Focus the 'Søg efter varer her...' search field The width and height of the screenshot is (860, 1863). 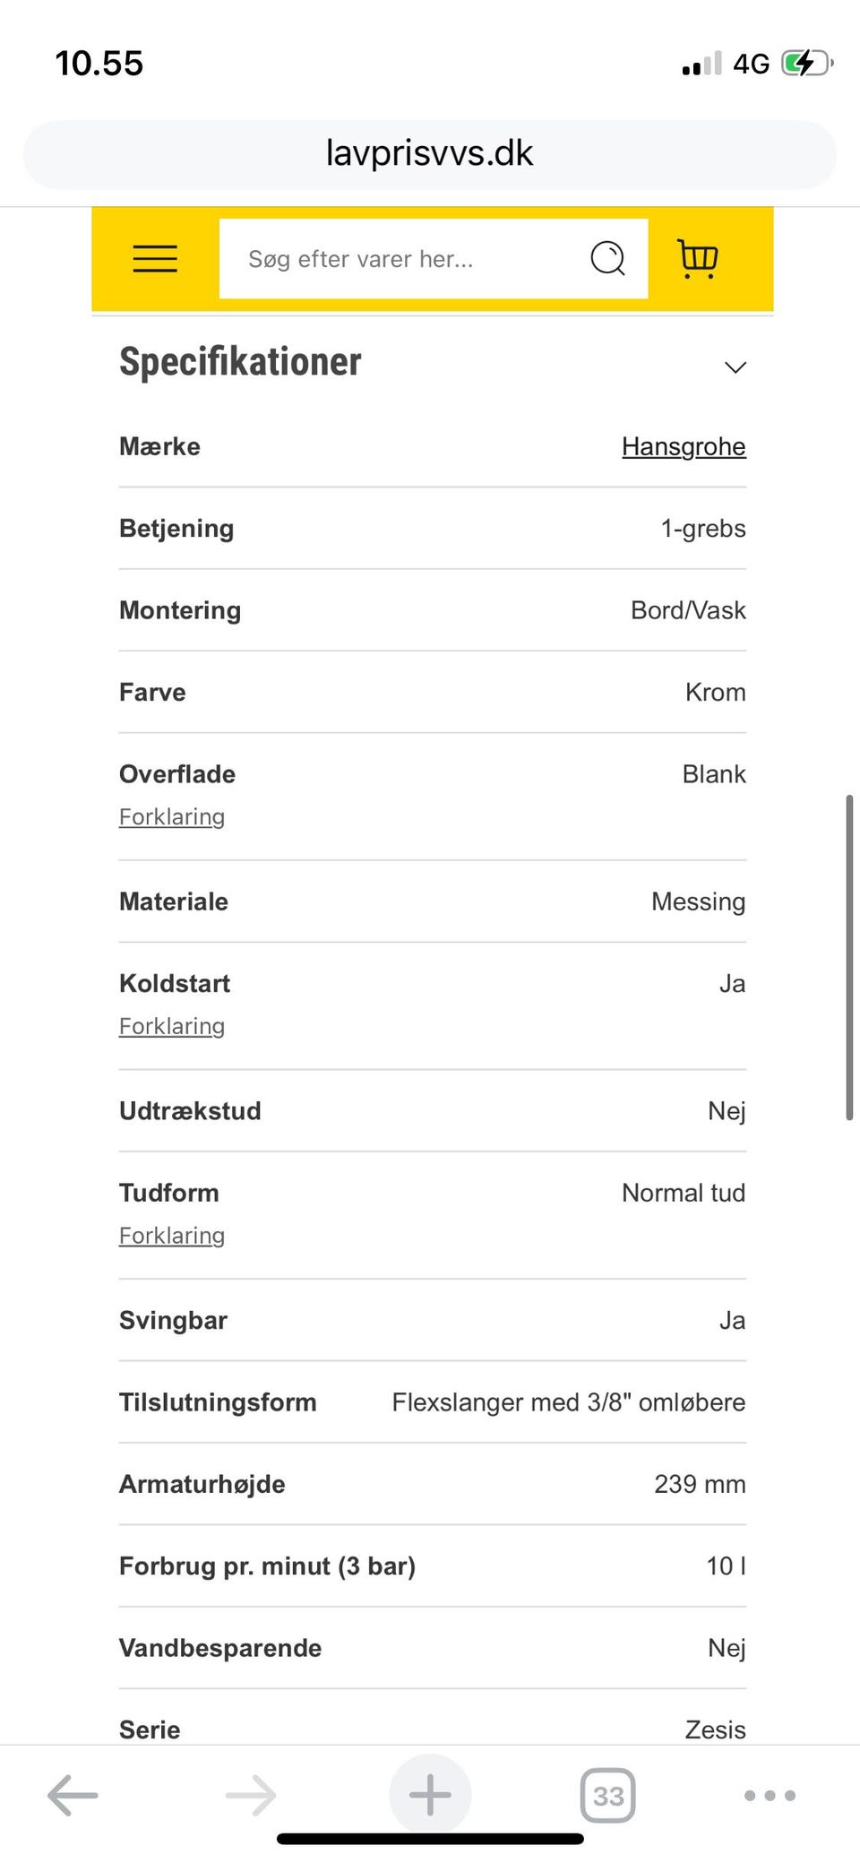403,258
